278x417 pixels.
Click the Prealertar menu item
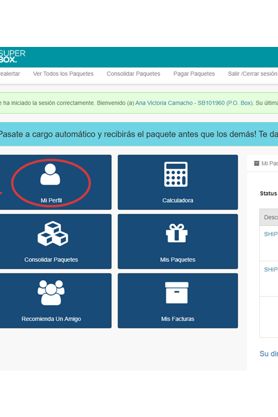tap(10, 74)
